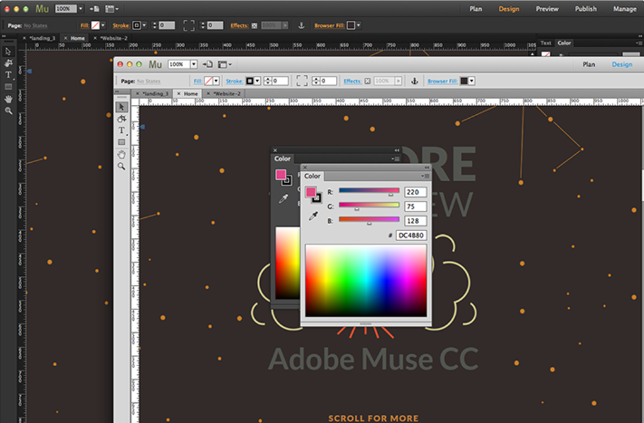Open the Browser Fill dropdown in the light toolbar
644x423 pixels.
click(x=471, y=81)
